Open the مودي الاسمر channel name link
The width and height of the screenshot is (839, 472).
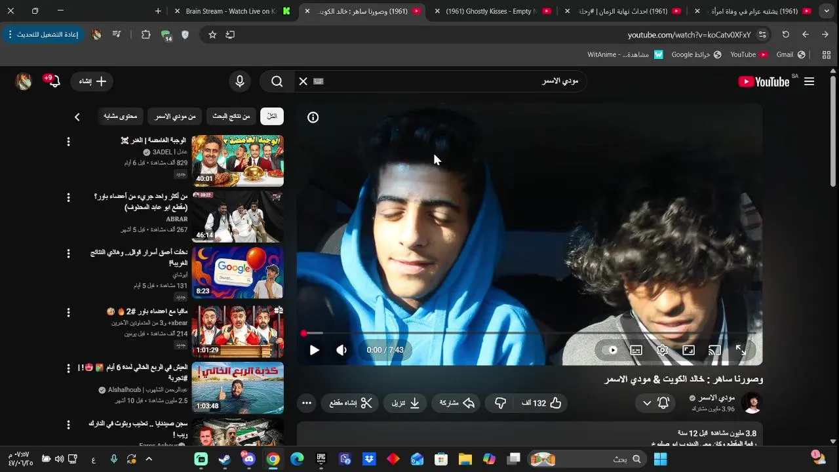(x=716, y=398)
